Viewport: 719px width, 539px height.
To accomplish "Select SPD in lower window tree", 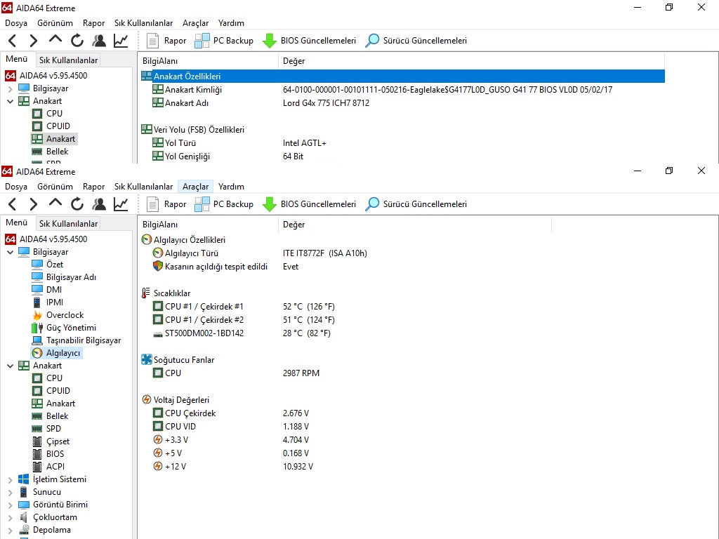I will [53, 429].
